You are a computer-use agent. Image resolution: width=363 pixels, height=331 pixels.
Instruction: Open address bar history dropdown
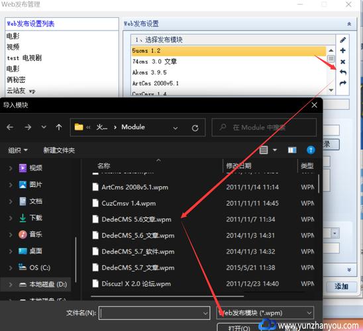176,128
